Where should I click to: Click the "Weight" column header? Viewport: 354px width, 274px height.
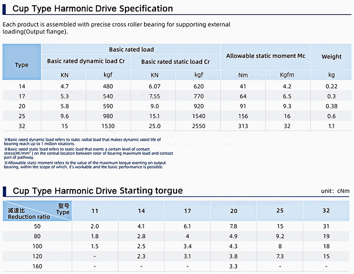coord(331,57)
